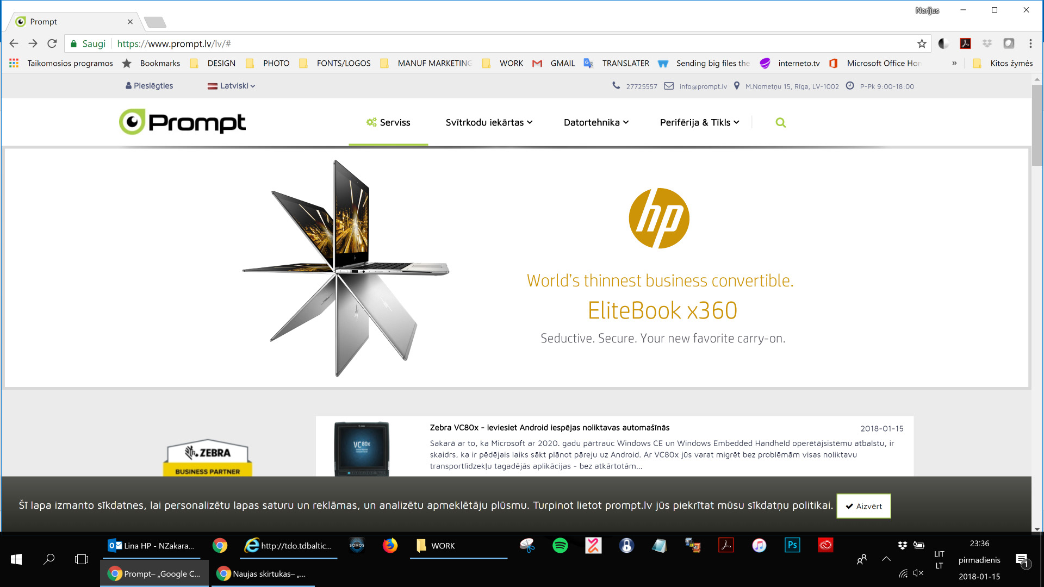Open a new tab button
The height and width of the screenshot is (587, 1044).
coord(155,22)
